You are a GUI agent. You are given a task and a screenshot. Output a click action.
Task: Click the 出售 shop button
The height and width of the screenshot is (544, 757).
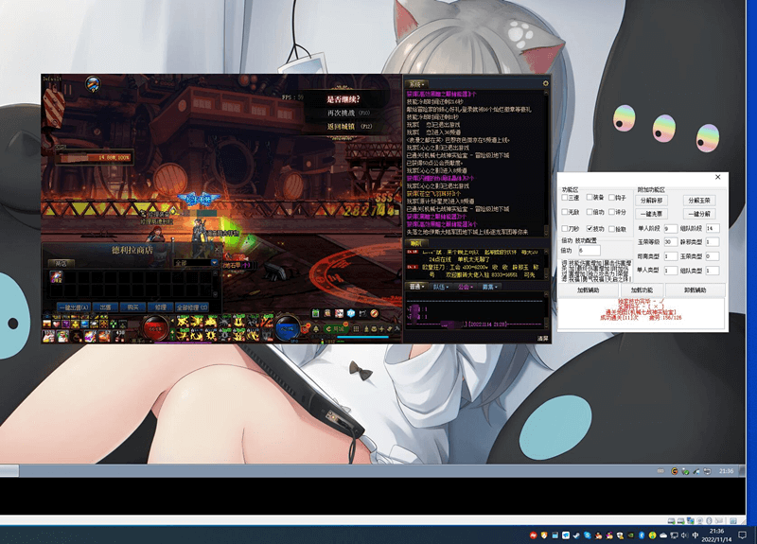(x=105, y=307)
